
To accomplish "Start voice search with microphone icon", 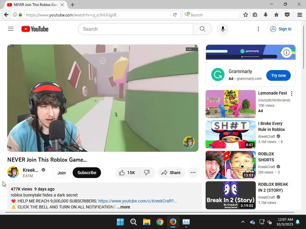I will pyautogui.click(x=223, y=29).
